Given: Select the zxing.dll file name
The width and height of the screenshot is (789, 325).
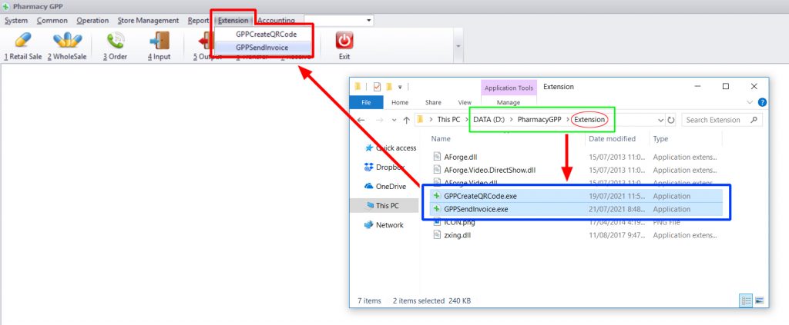Looking at the screenshot, I should 458,235.
